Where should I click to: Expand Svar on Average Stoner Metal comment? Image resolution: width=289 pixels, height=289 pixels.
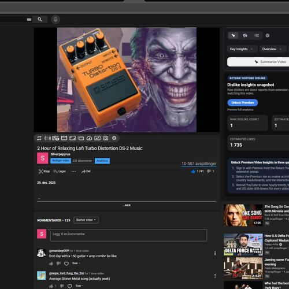(x=79, y=286)
